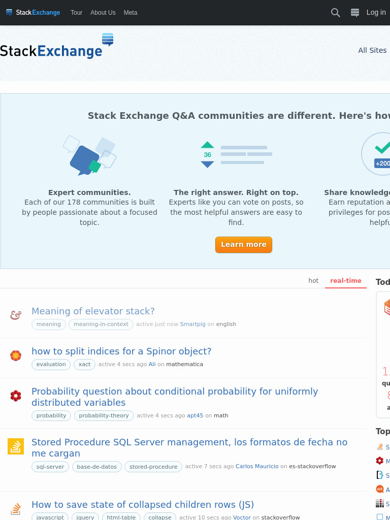Switch to the hot tab
Viewport: 390px width, 520px height.
pos(313,280)
